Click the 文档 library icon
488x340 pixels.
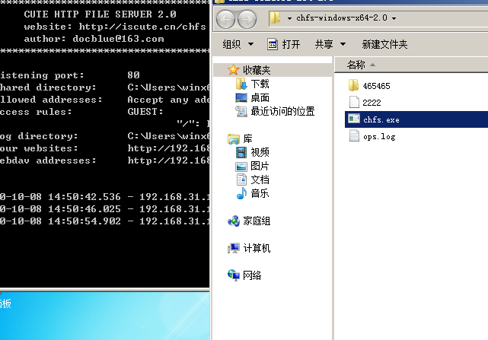click(x=241, y=180)
